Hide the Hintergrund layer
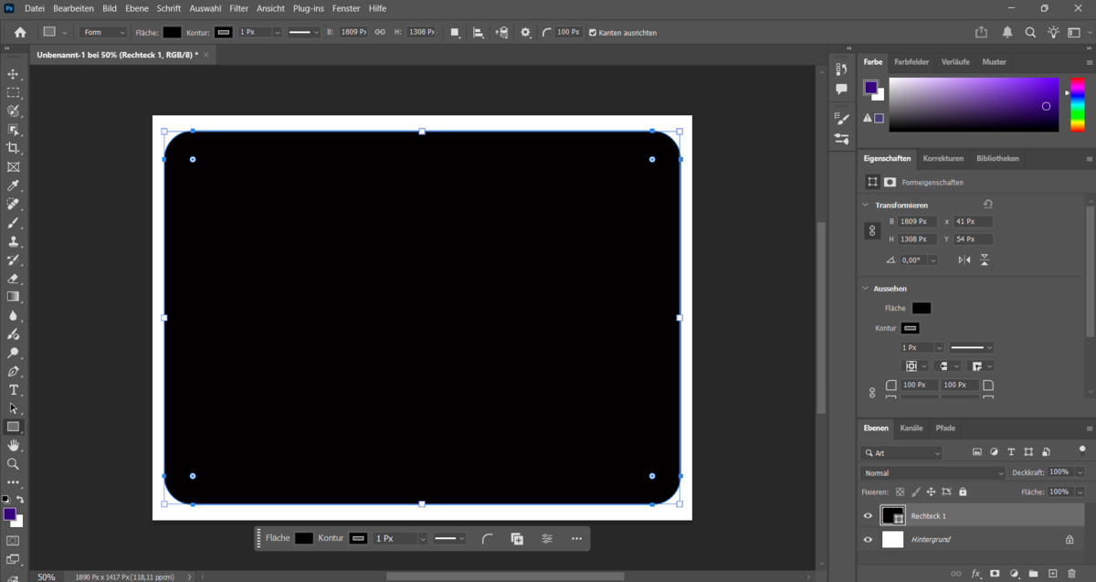This screenshot has height=582, width=1096. [x=867, y=539]
